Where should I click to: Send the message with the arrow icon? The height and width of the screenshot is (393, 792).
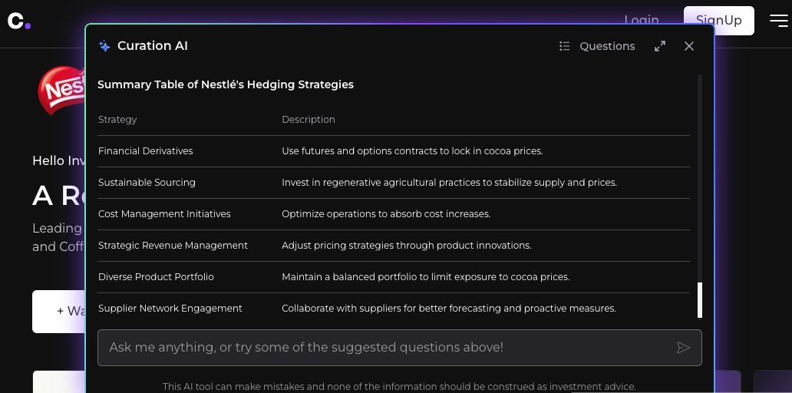[683, 348]
